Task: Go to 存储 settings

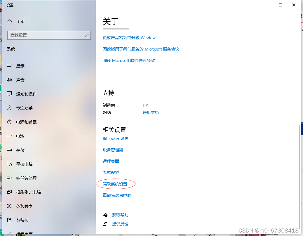Action: click(20, 150)
